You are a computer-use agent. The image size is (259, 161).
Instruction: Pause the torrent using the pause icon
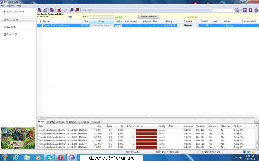(71, 10)
